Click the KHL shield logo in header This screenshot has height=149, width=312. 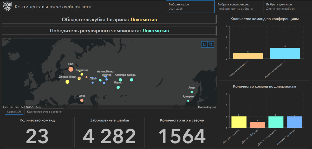[x=7, y=7]
